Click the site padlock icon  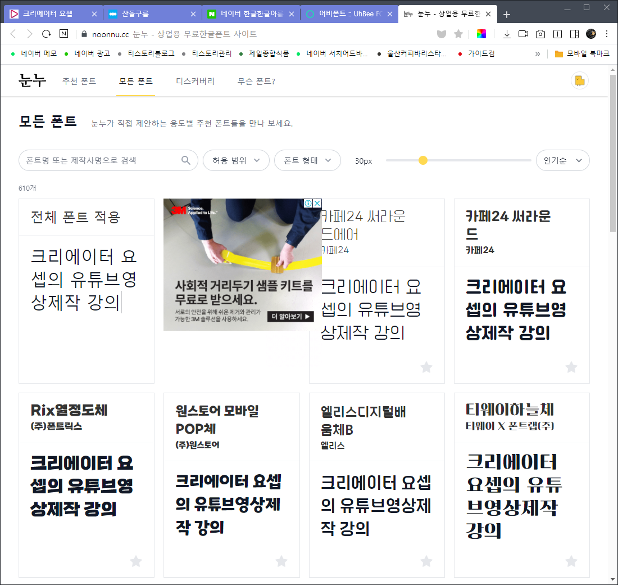point(84,34)
